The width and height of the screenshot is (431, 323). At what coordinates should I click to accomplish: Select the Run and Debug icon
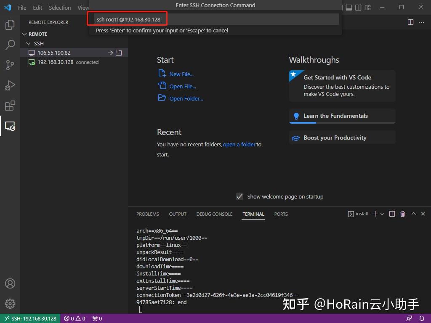point(10,85)
